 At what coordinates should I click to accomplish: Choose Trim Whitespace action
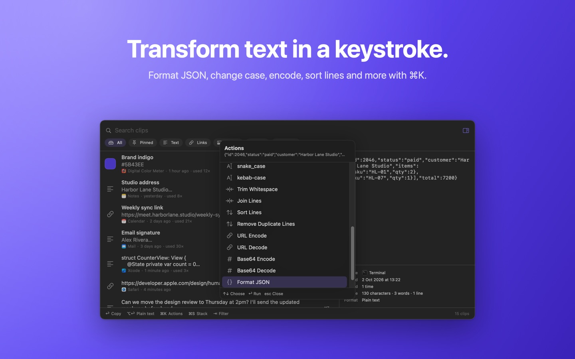point(284,189)
